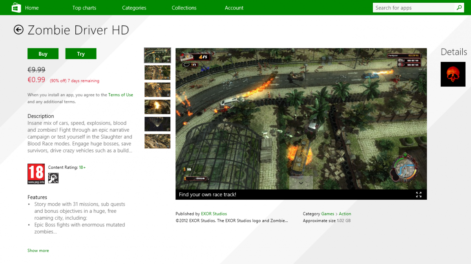The height and width of the screenshot is (264, 471).
Task: Click the Try button
Action: tap(81, 54)
